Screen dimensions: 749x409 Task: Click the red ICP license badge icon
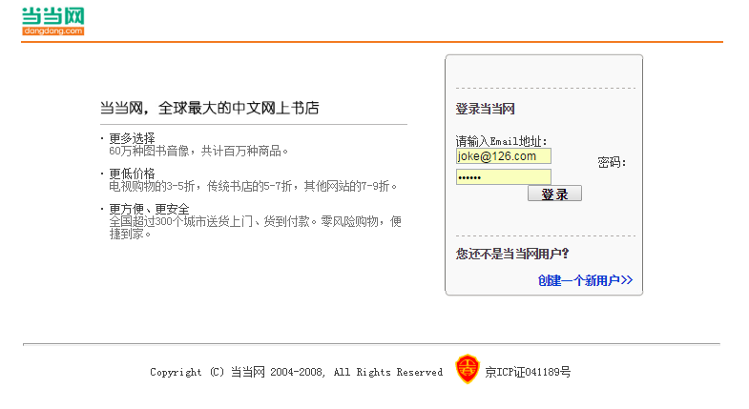(x=468, y=369)
